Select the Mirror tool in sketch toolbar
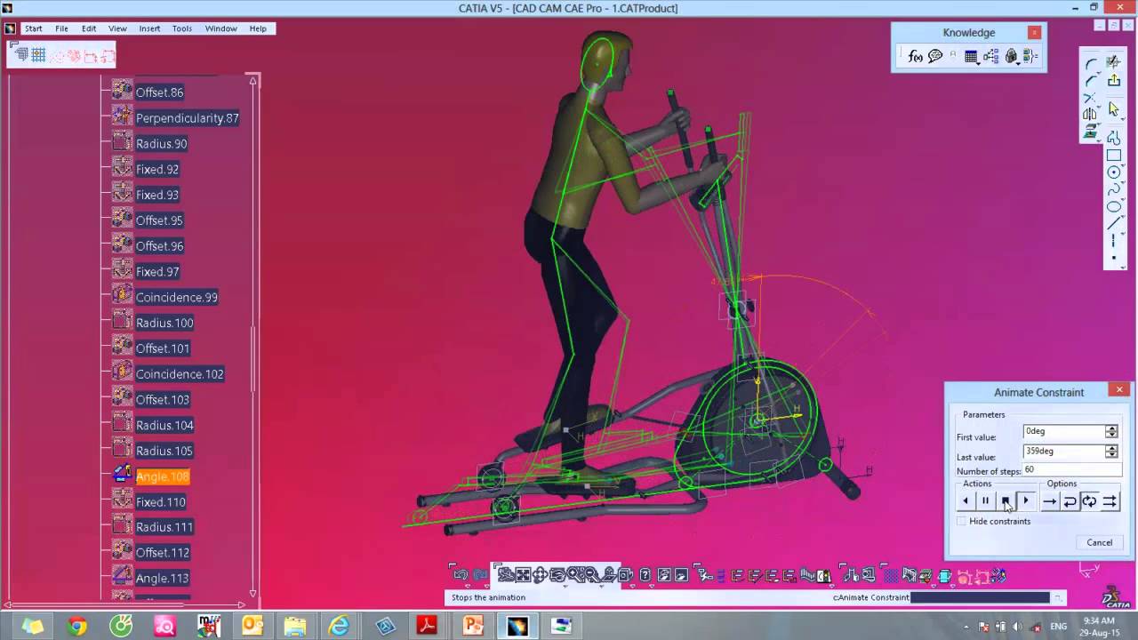The height and width of the screenshot is (640, 1138). pyautogui.click(x=1090, y=115)
